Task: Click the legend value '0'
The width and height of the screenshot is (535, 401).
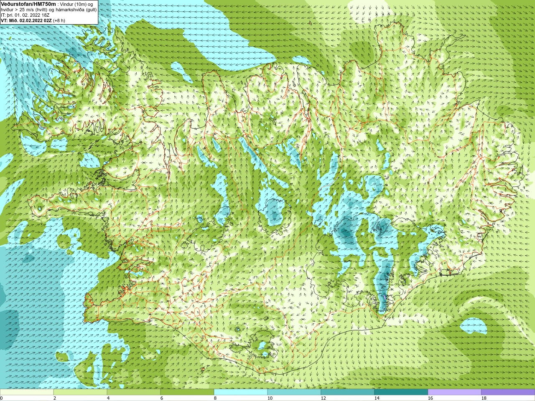Action: pyautogui.click(x=1, y=398)
